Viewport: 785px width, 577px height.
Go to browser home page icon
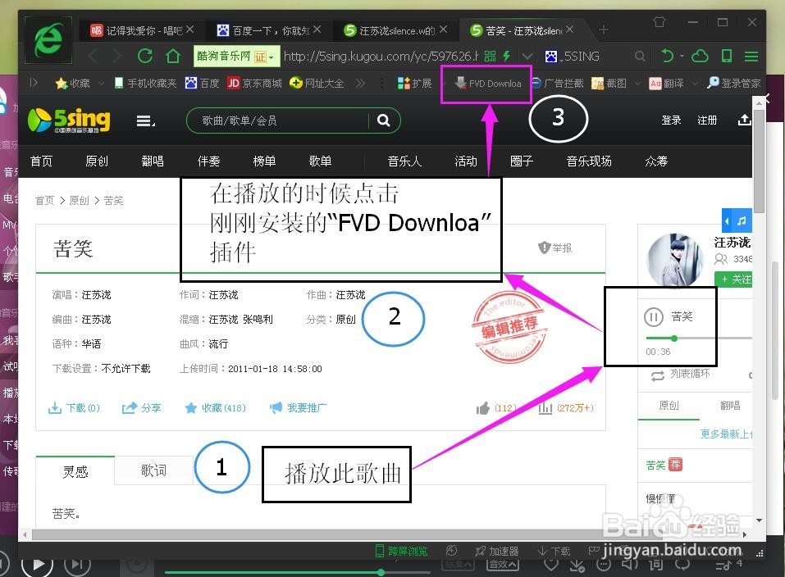click(173, 56)
